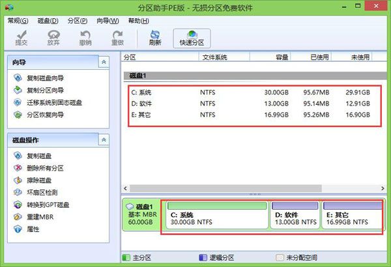Open the 帮助(H) menu
Image resolution: width=391 pixels, height=267 pixels.
(x=138, y=21)
